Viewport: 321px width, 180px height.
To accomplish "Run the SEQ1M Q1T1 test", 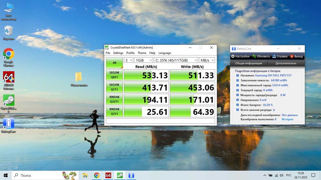I will pos(115,87).
